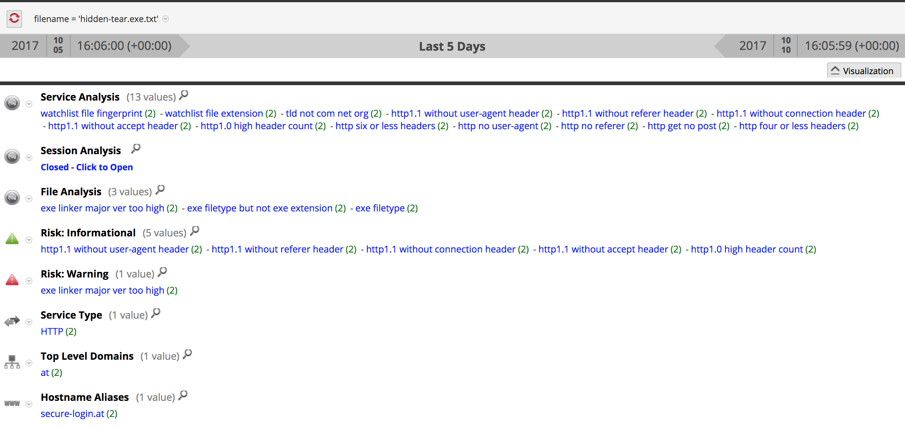
Task: Open the Last 5 Days time range
Action: (x=452, y=46)
